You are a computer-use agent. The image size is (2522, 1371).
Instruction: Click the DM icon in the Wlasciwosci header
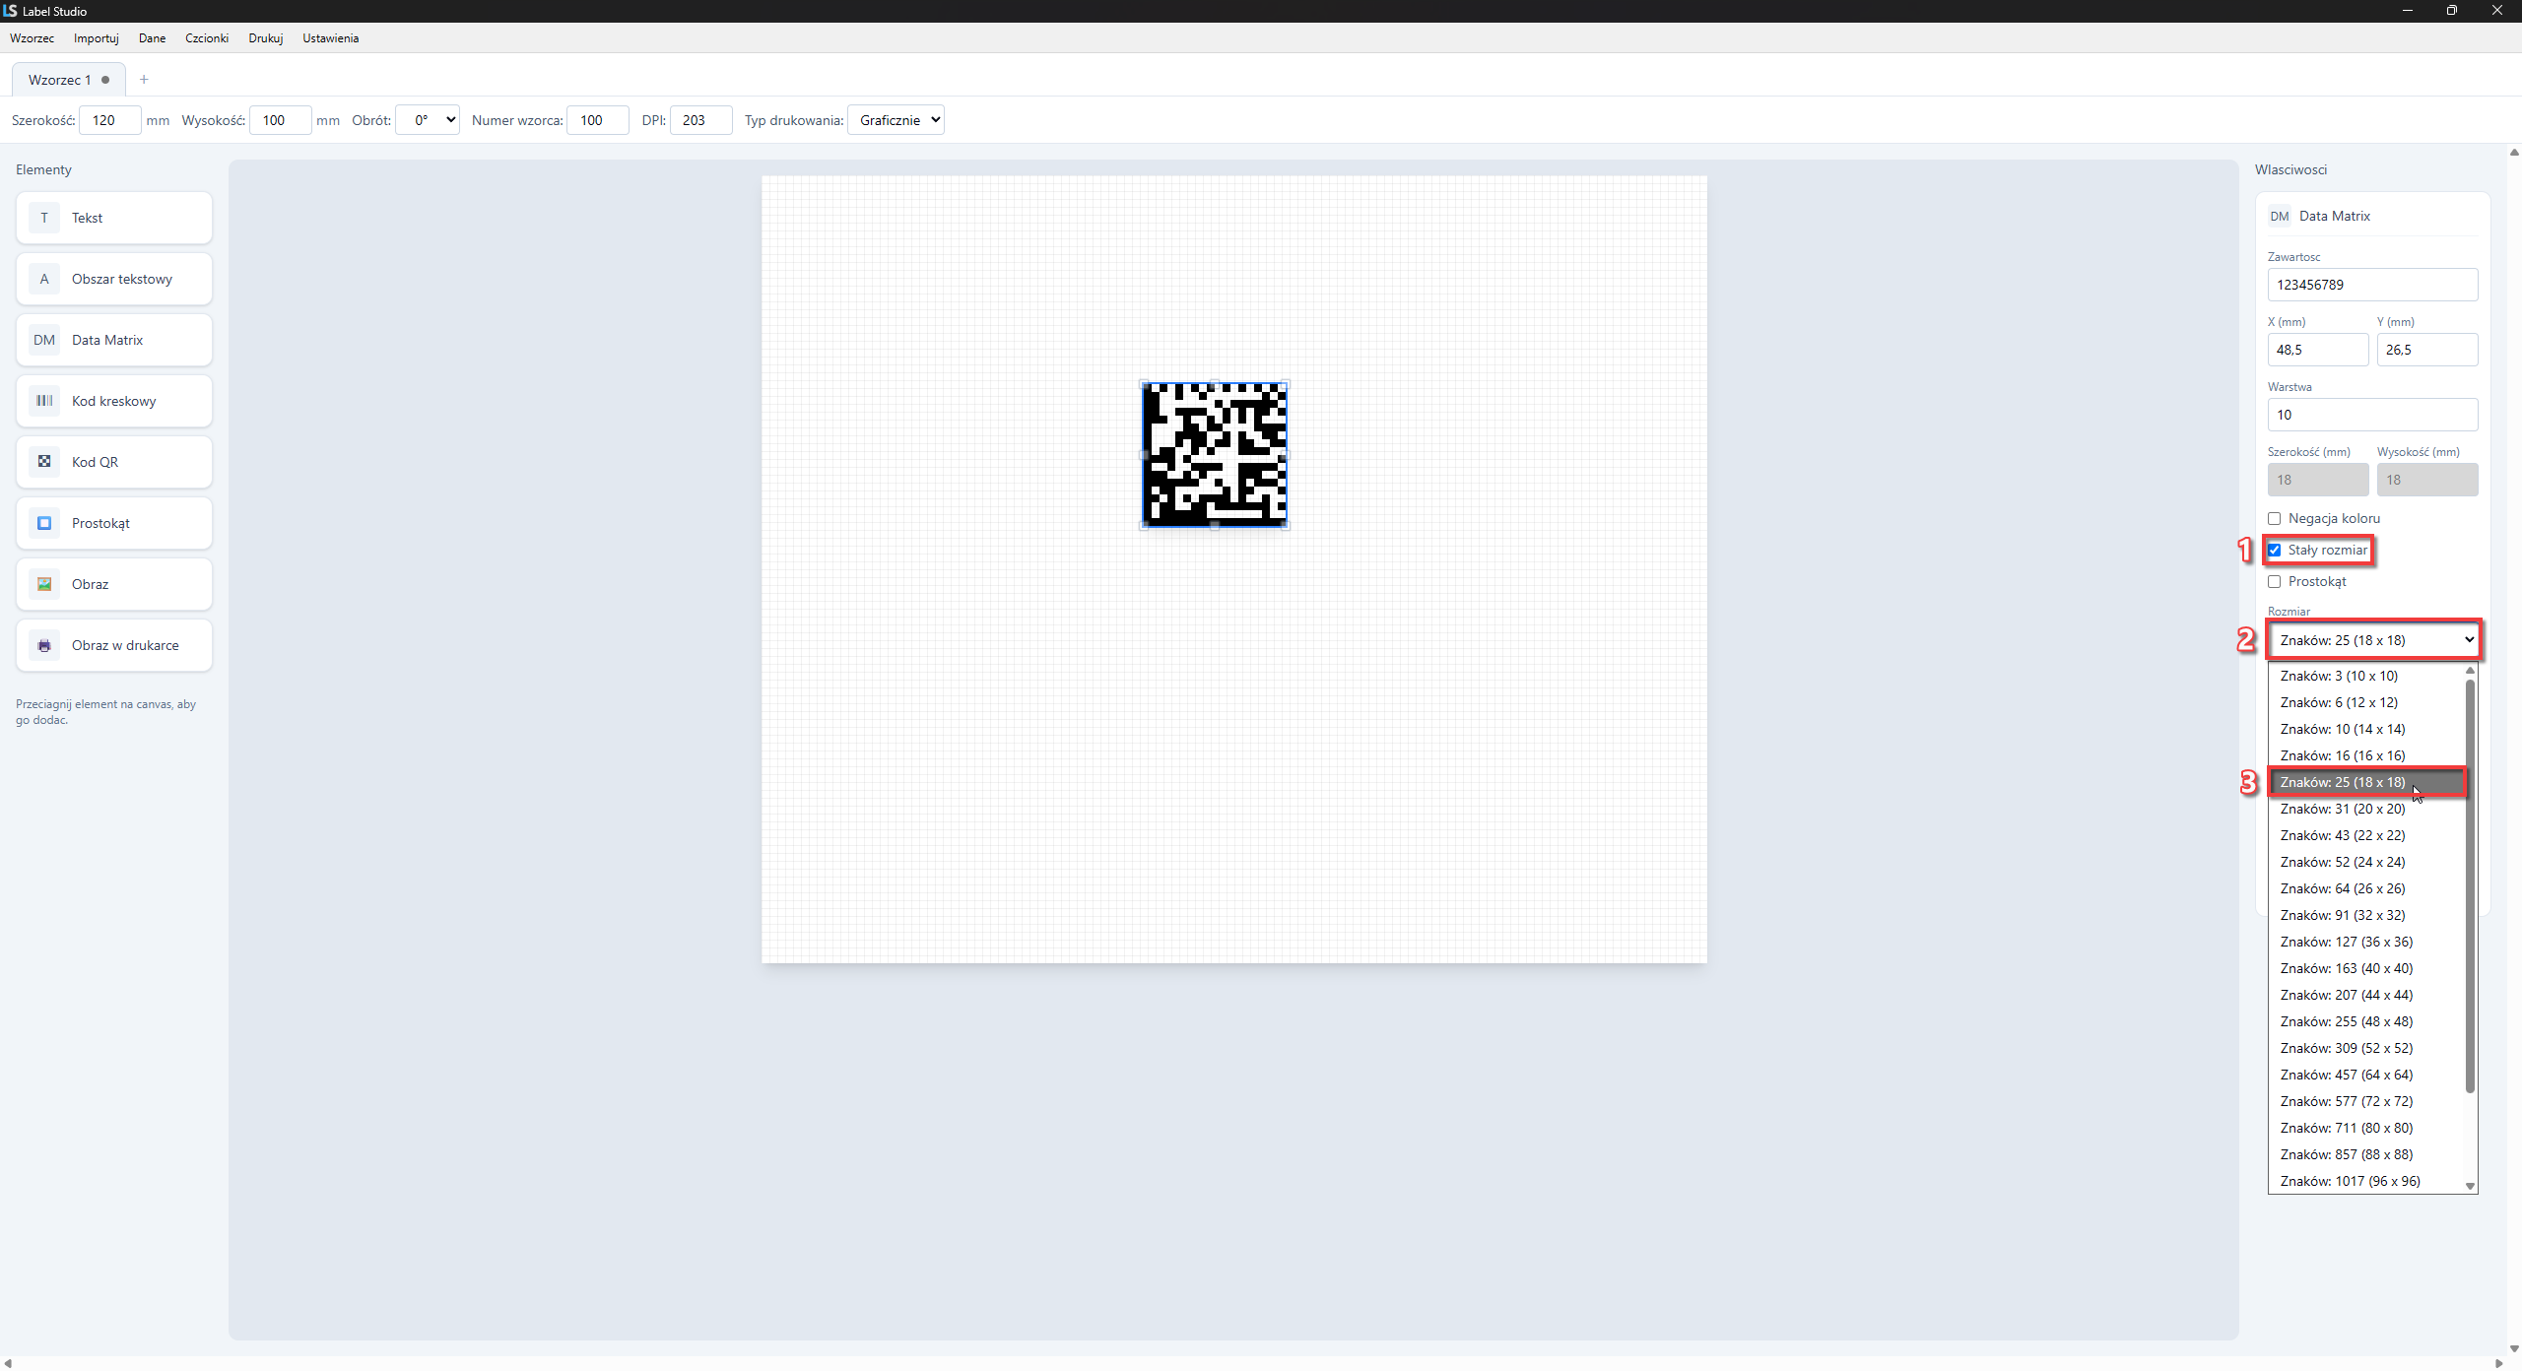pyautogui.click(x=2280, y=217)
